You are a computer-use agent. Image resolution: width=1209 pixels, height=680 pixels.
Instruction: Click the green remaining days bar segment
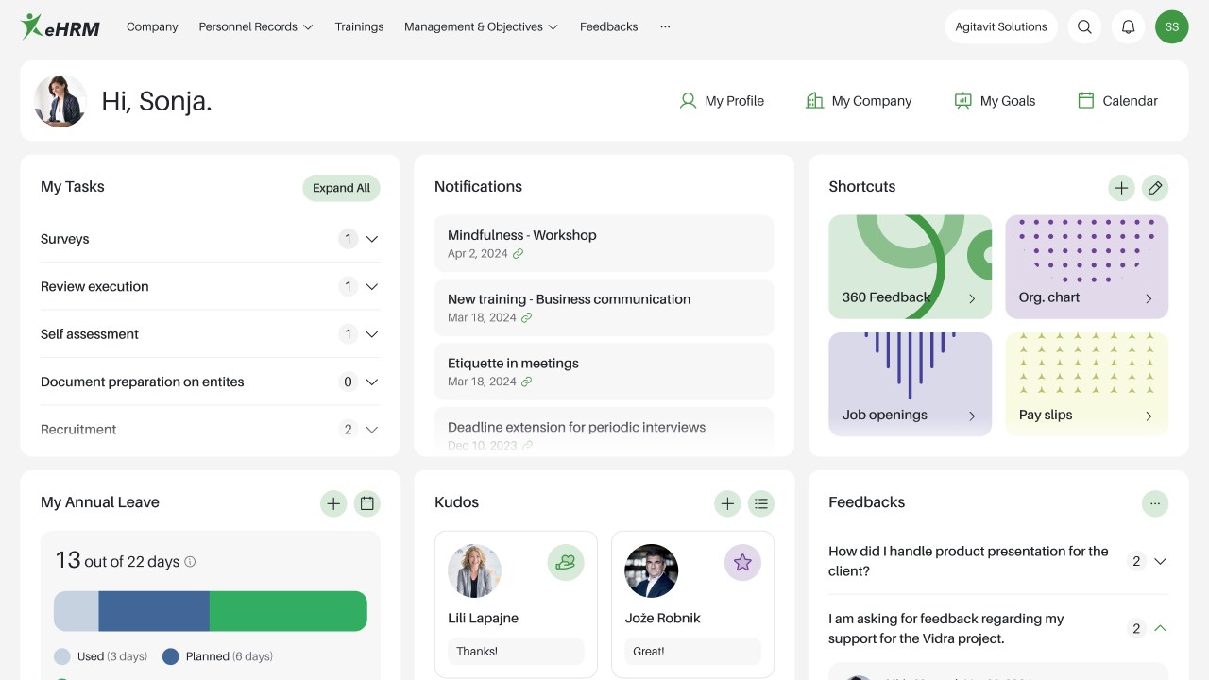[x=288, y=611]
